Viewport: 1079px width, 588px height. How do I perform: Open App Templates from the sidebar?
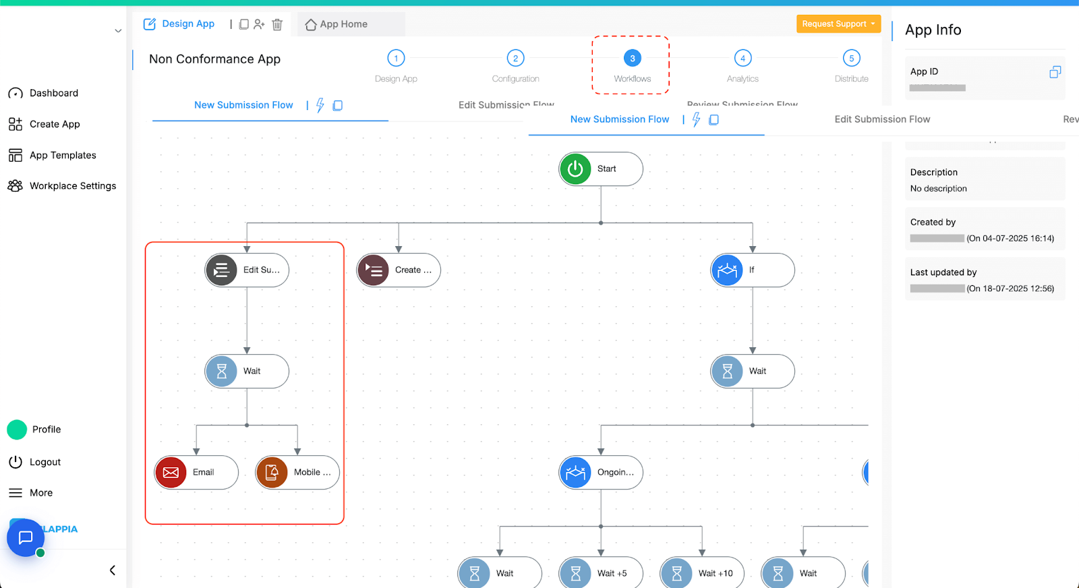(x=63, y=155)
